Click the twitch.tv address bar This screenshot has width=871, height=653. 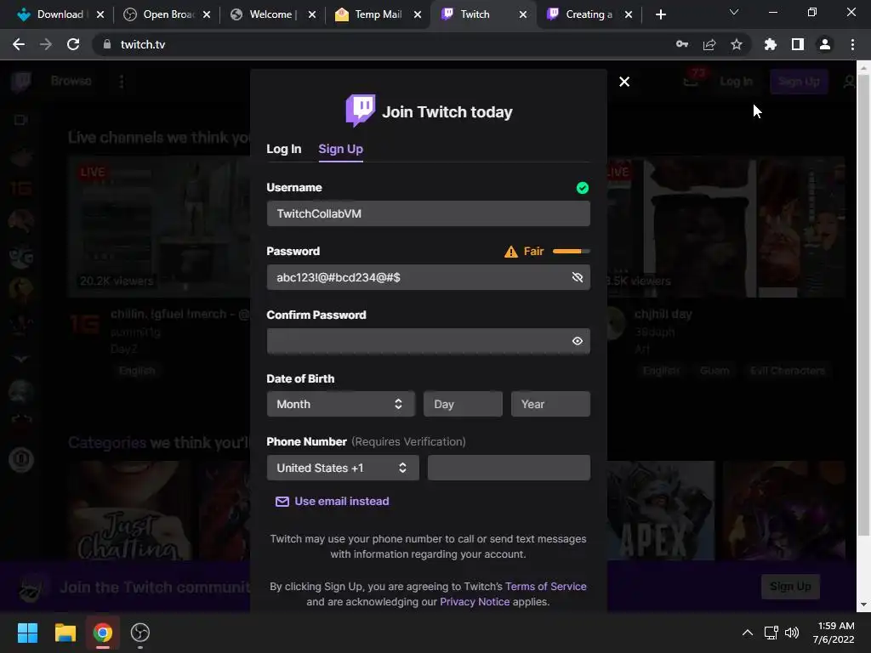(x=384, y=44)
